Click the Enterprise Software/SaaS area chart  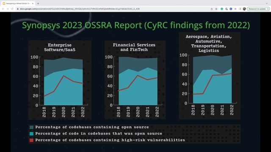[x=64, y=81]
